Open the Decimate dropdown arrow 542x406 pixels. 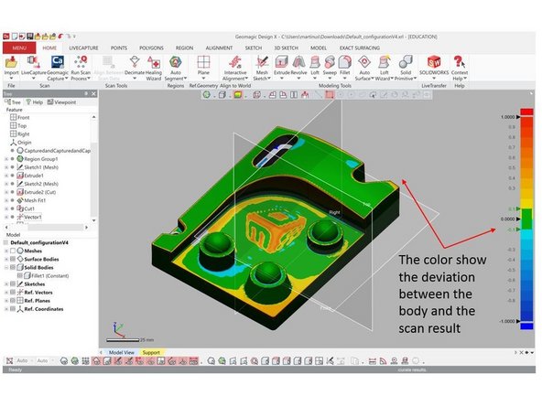135,79
